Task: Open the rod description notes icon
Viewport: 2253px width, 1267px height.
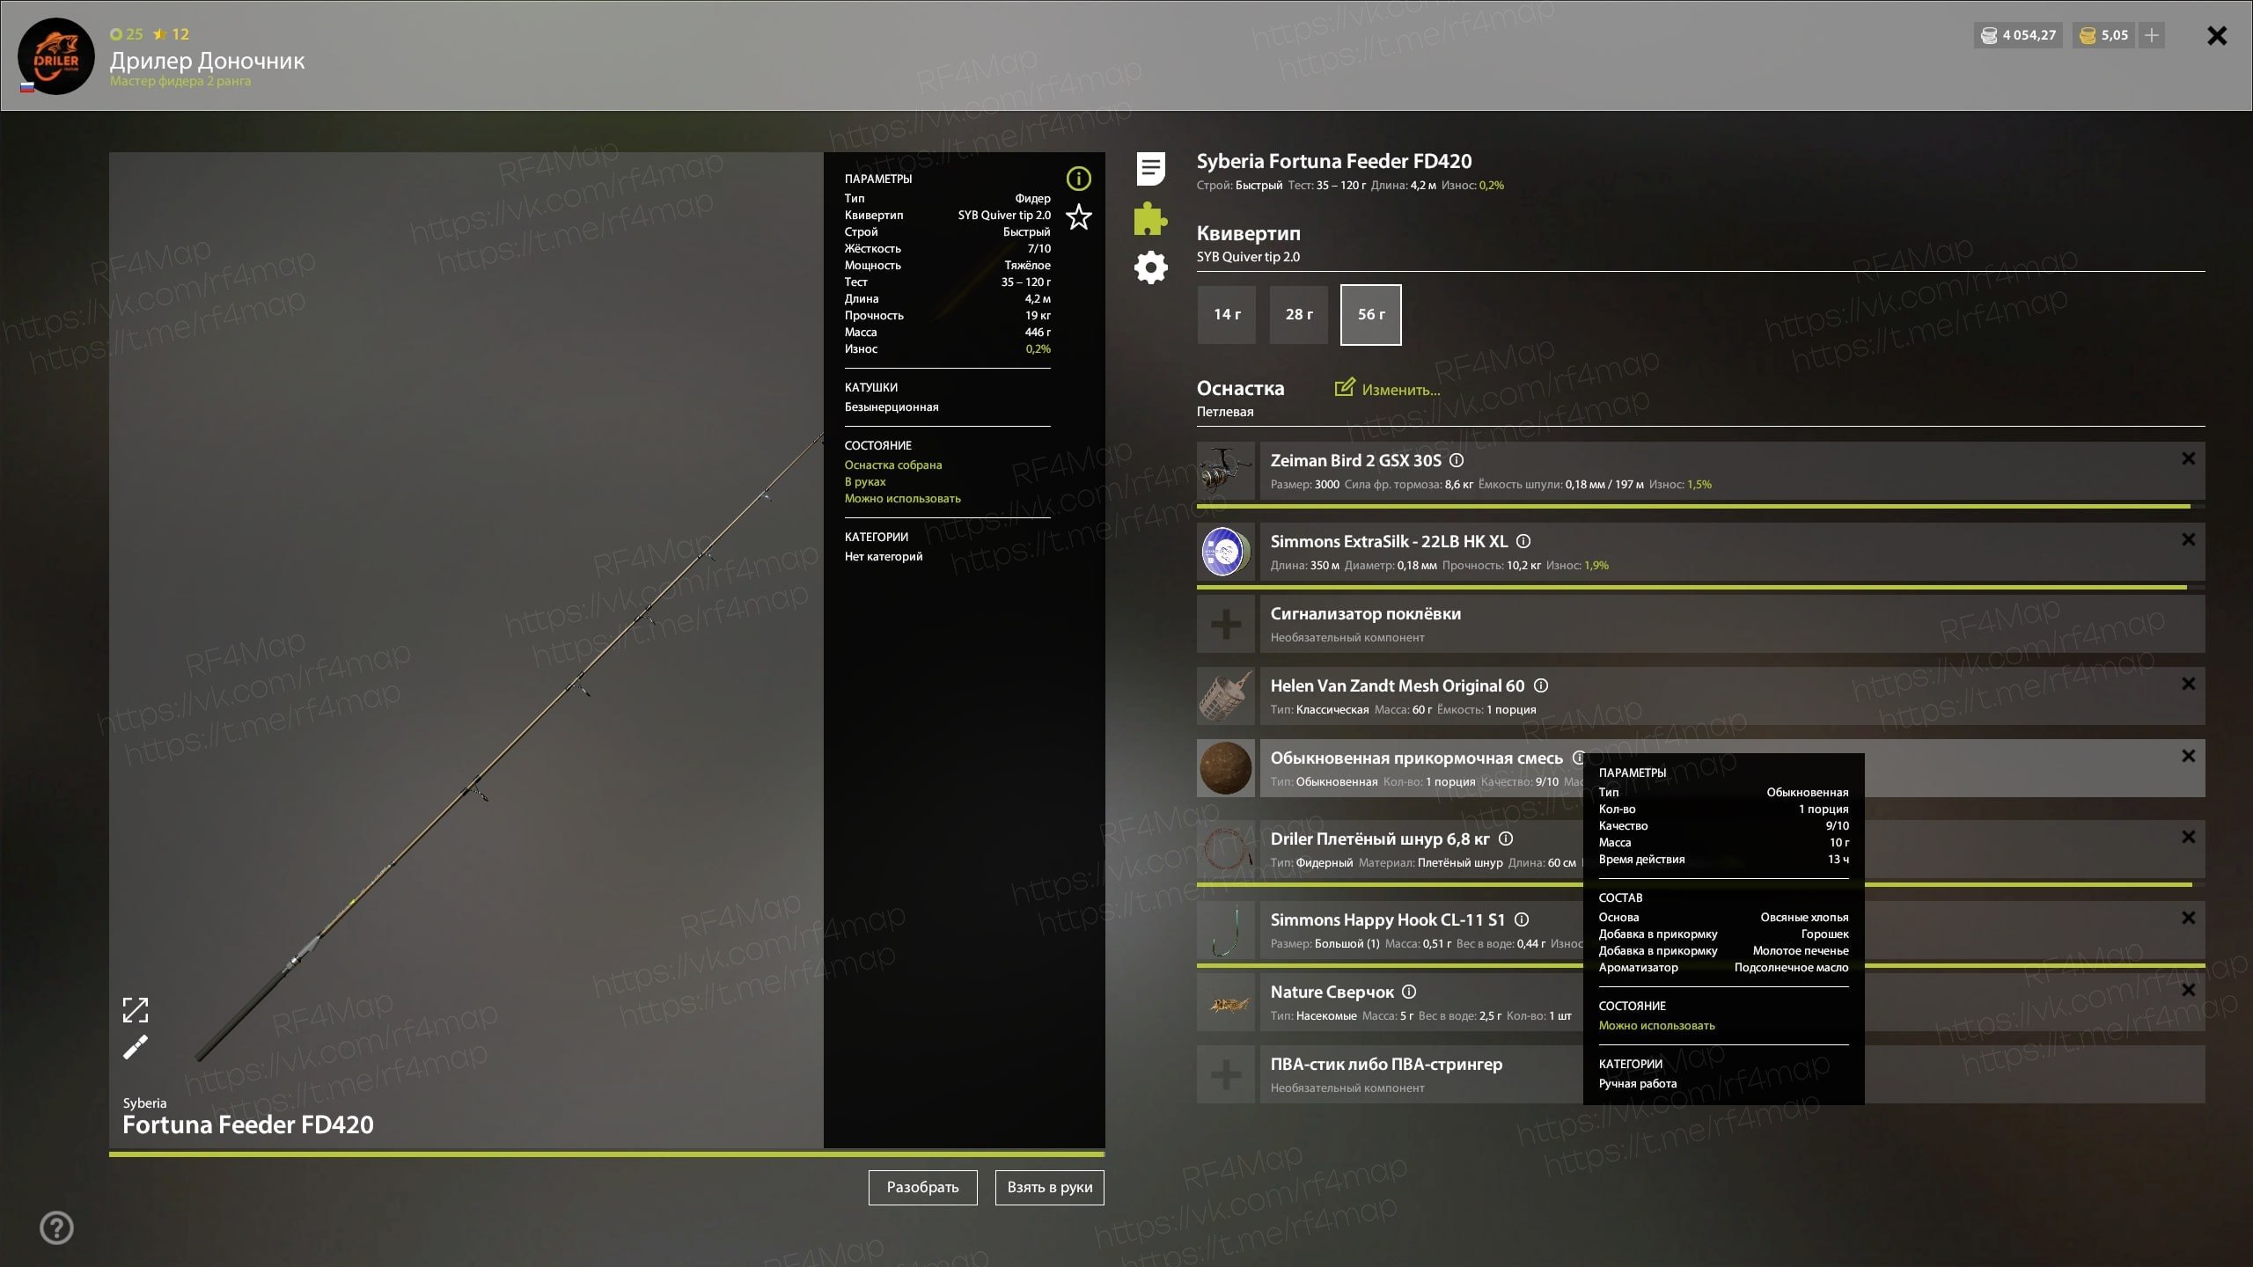Action: coord(1150,168)
